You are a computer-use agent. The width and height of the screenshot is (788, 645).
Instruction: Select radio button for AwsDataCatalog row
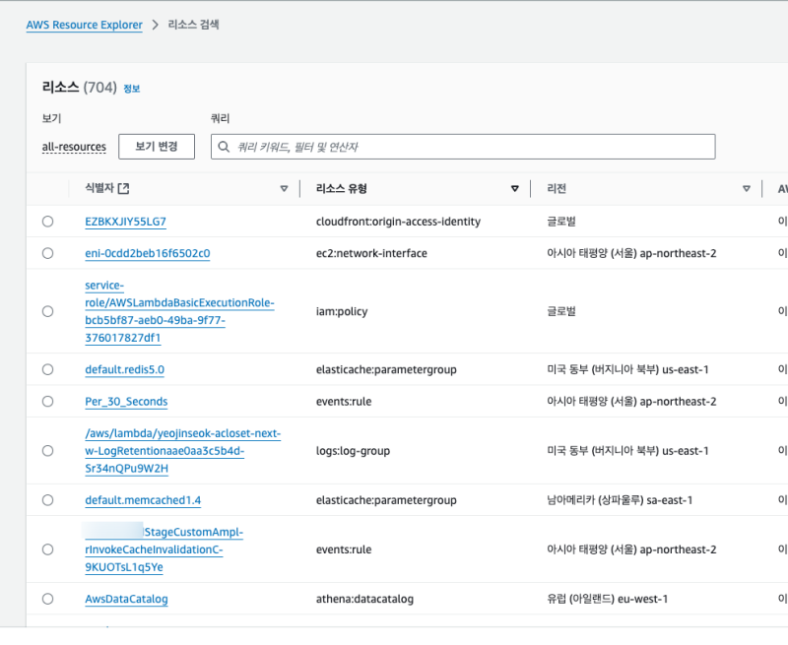point(47,599)
